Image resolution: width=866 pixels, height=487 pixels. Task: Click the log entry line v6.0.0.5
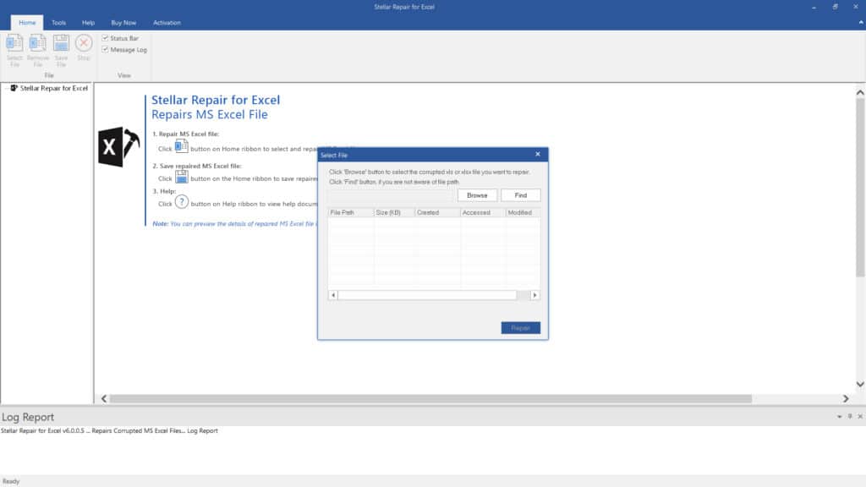coord(109,430)
